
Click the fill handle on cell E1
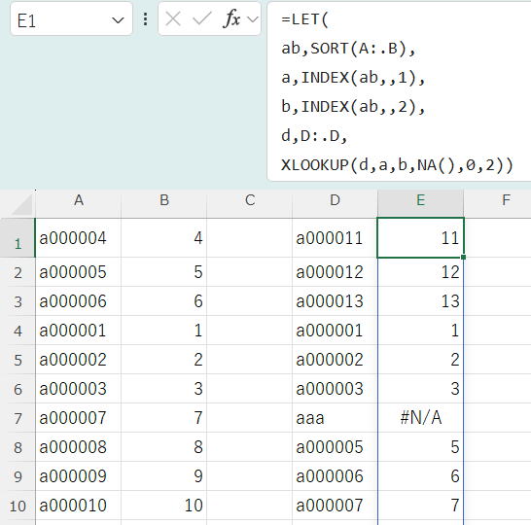click(463, 258)
